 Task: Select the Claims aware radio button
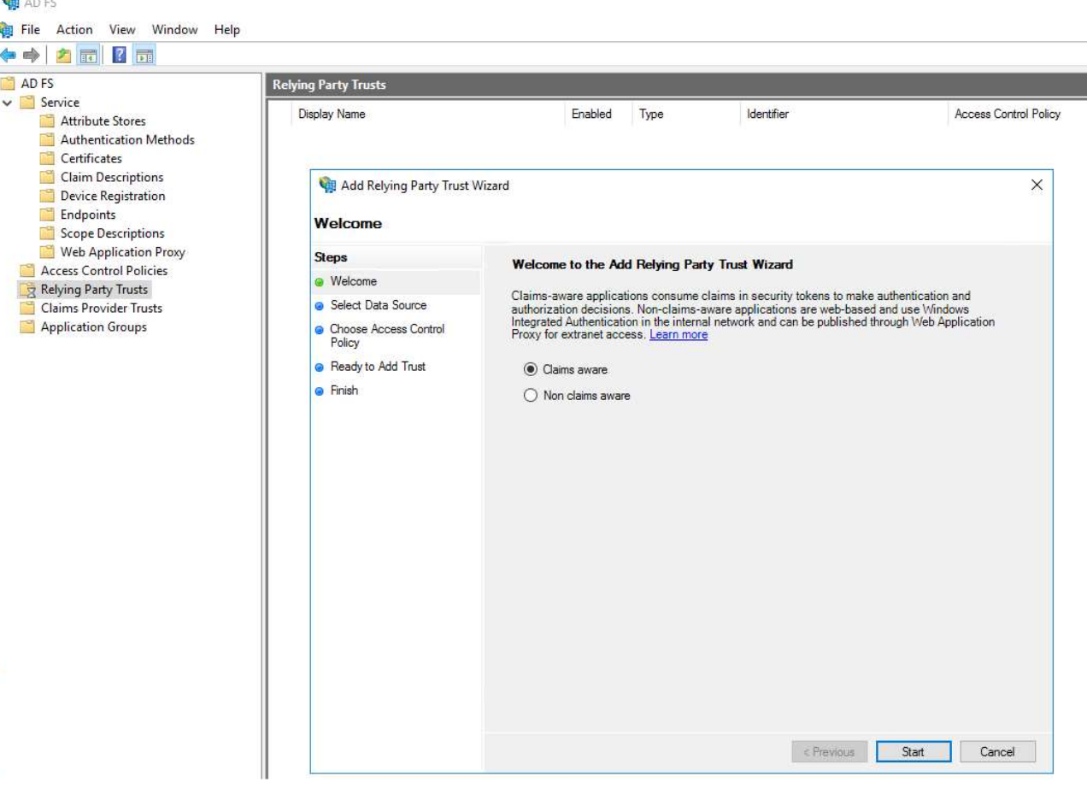click(531, 370)
